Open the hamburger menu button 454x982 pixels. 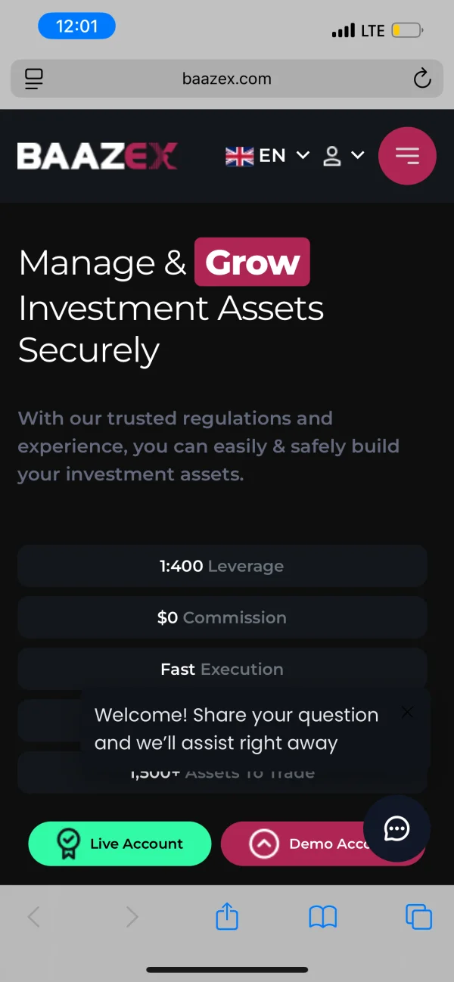click(x=407, y=156)
